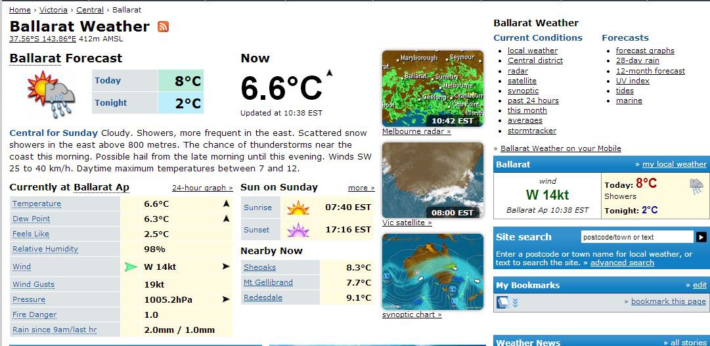The image size is (710, 346).
Task: Open the stormtracker link
Action: 532,131
